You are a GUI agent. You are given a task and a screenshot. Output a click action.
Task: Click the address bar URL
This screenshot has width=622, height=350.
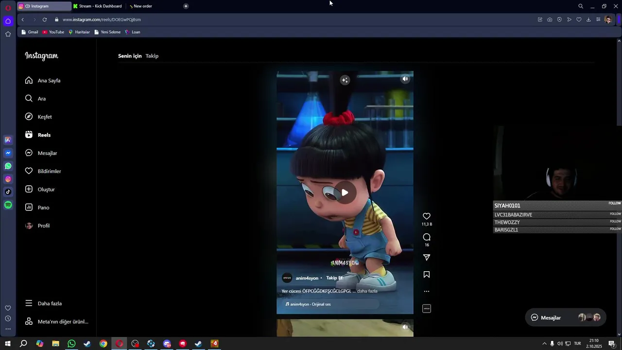(102, 19)
